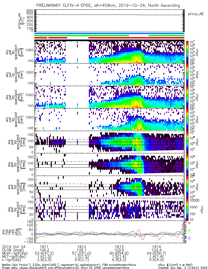The width and height of the screenshot is (208, 269).
Task: Click the ch3LC color bar labeled 10000
Action: tap(187, 210)
